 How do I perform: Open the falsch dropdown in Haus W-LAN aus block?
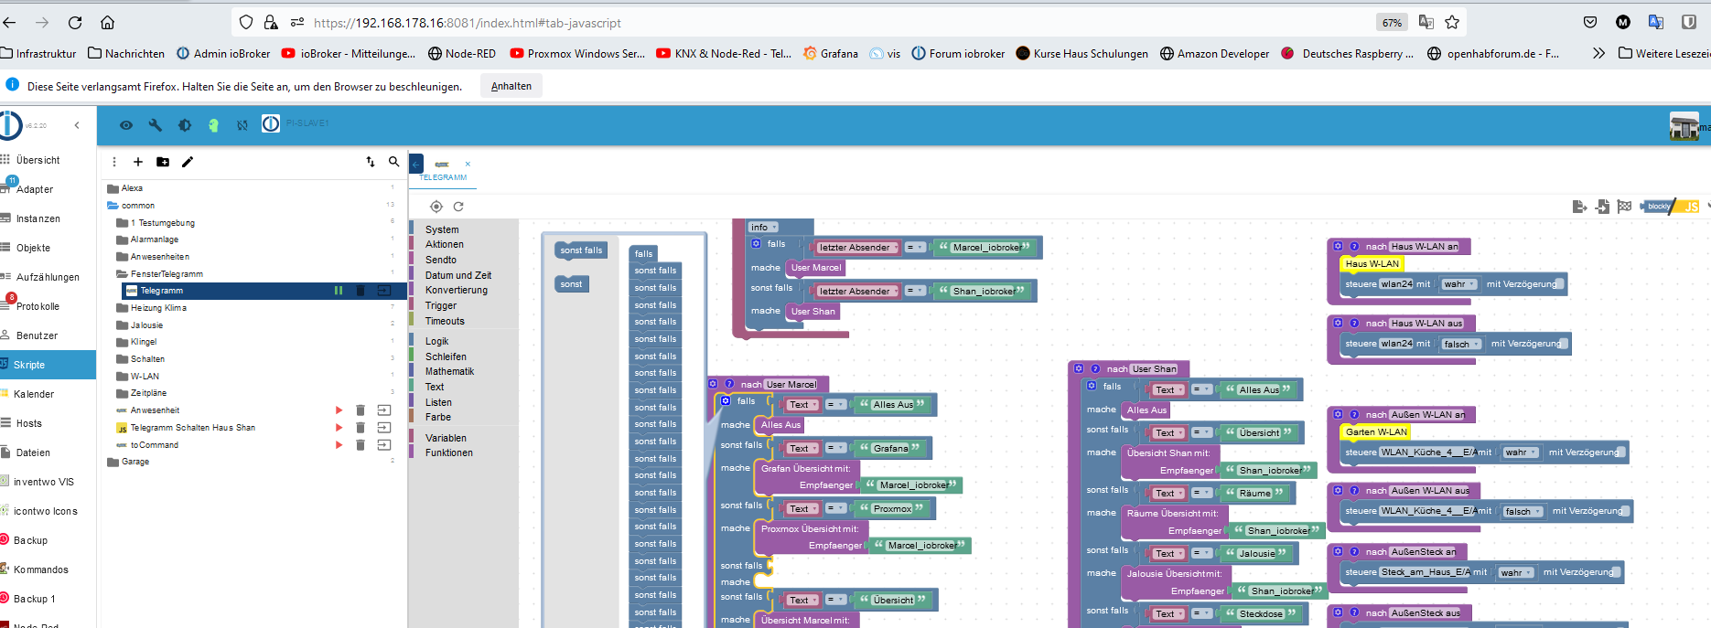click(1461, 344)
